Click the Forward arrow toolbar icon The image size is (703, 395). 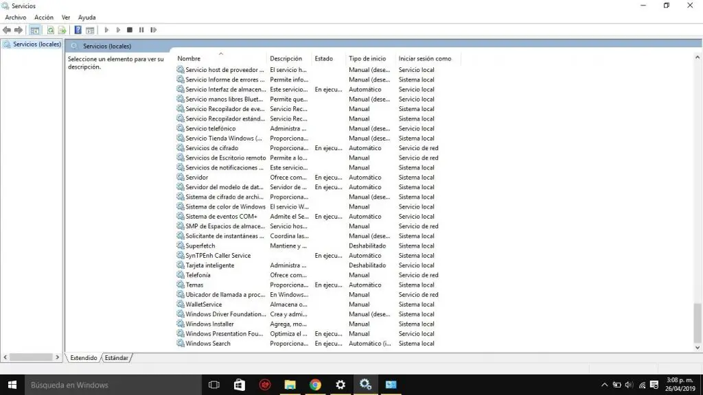pyautogui.click(x=19, y=30)
